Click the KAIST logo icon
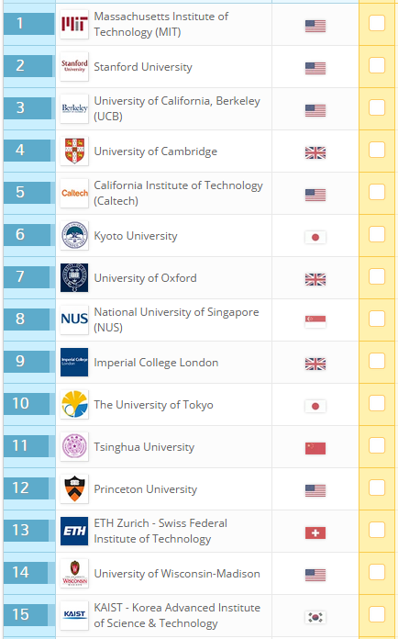398x639 pixels. pyautogui.click(x=74, y=615)
